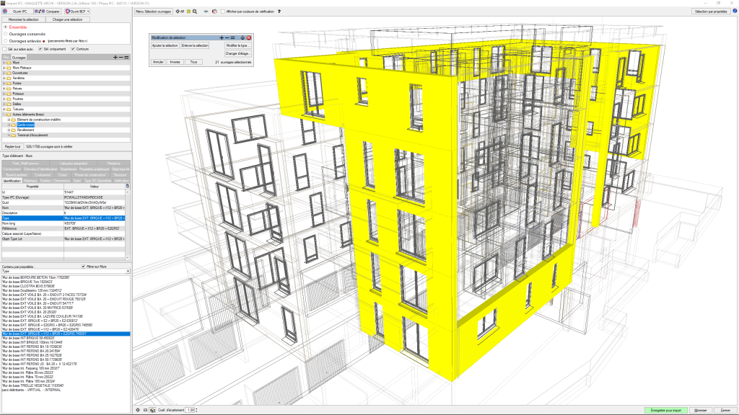Click the copy icon beside the Valeur column
Image resolution: width=739 pixels, height=415 pixels.
pyautogui.click(x=128, y=185)
